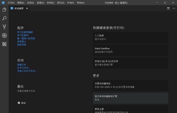Click the 无最近使用文件夹 text
177x113 pixels.
click(26, 91)
